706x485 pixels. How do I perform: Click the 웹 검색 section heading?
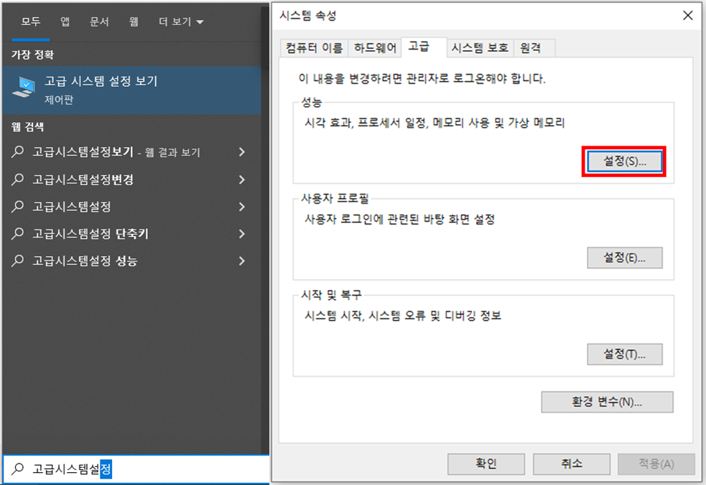click(27, 127)
